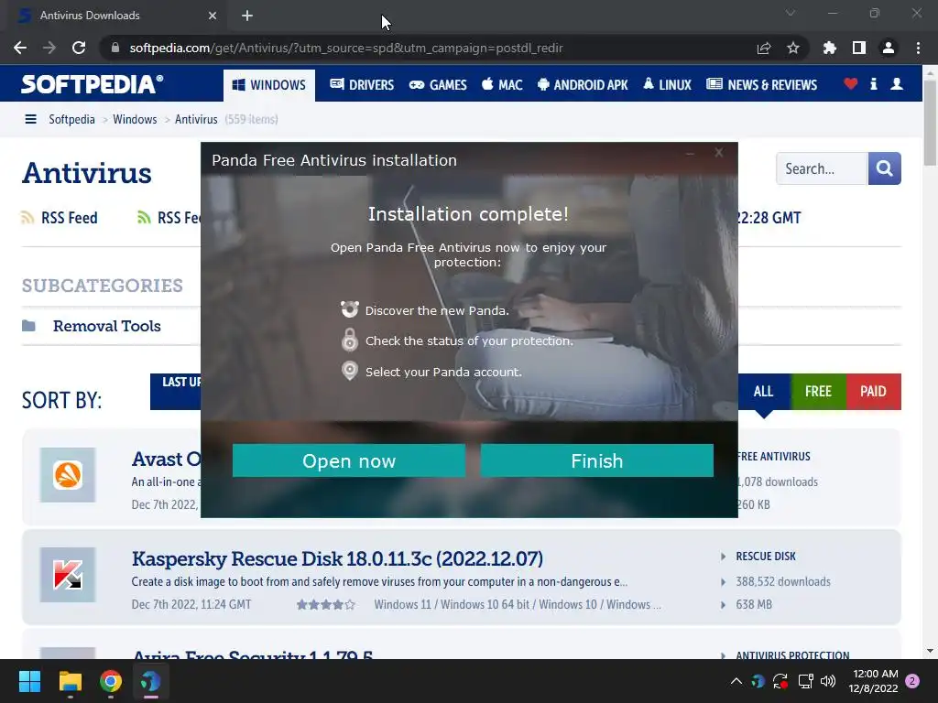938x703 pixels.
Task: Open the volume control in the tray
Action: coord(828,681)
